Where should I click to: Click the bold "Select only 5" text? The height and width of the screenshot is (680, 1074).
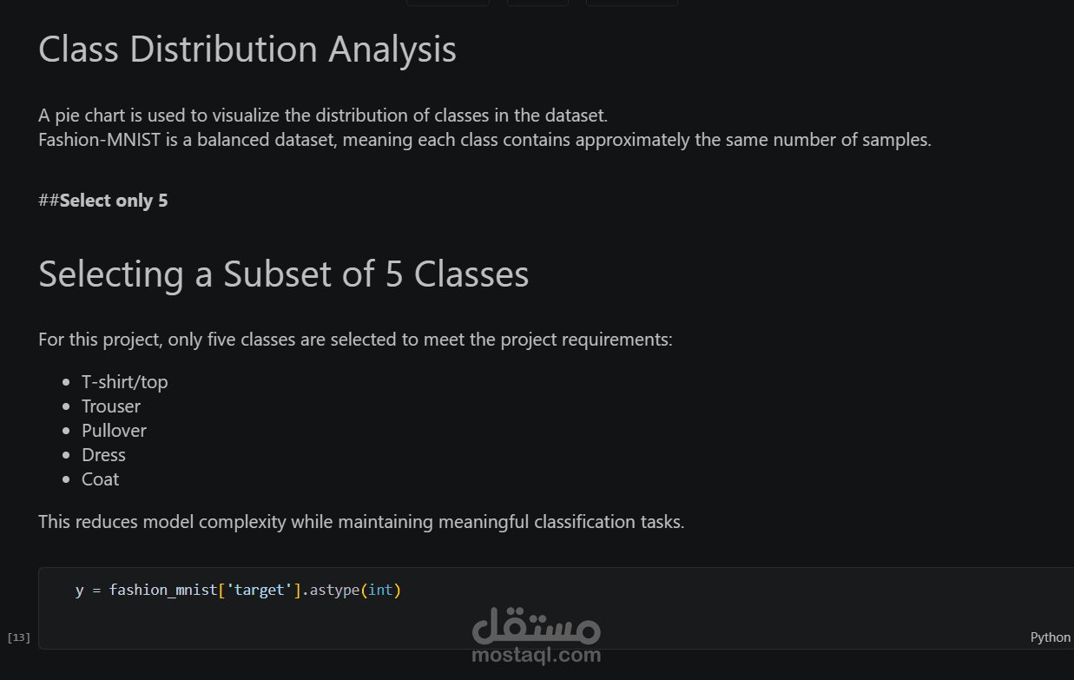coord(113,201)
